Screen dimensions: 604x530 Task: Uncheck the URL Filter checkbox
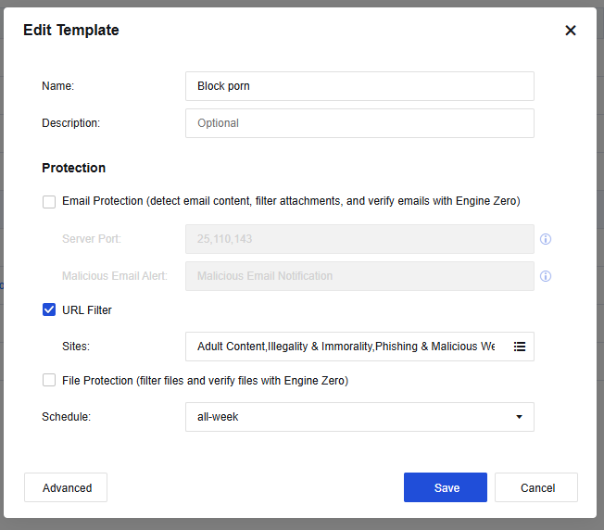pos(49,310)
